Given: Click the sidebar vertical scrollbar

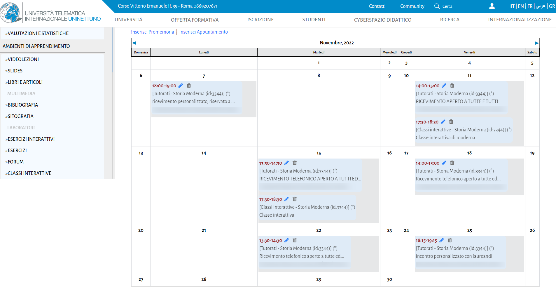Looking at the screenshot, I should [x=113, y=50].
